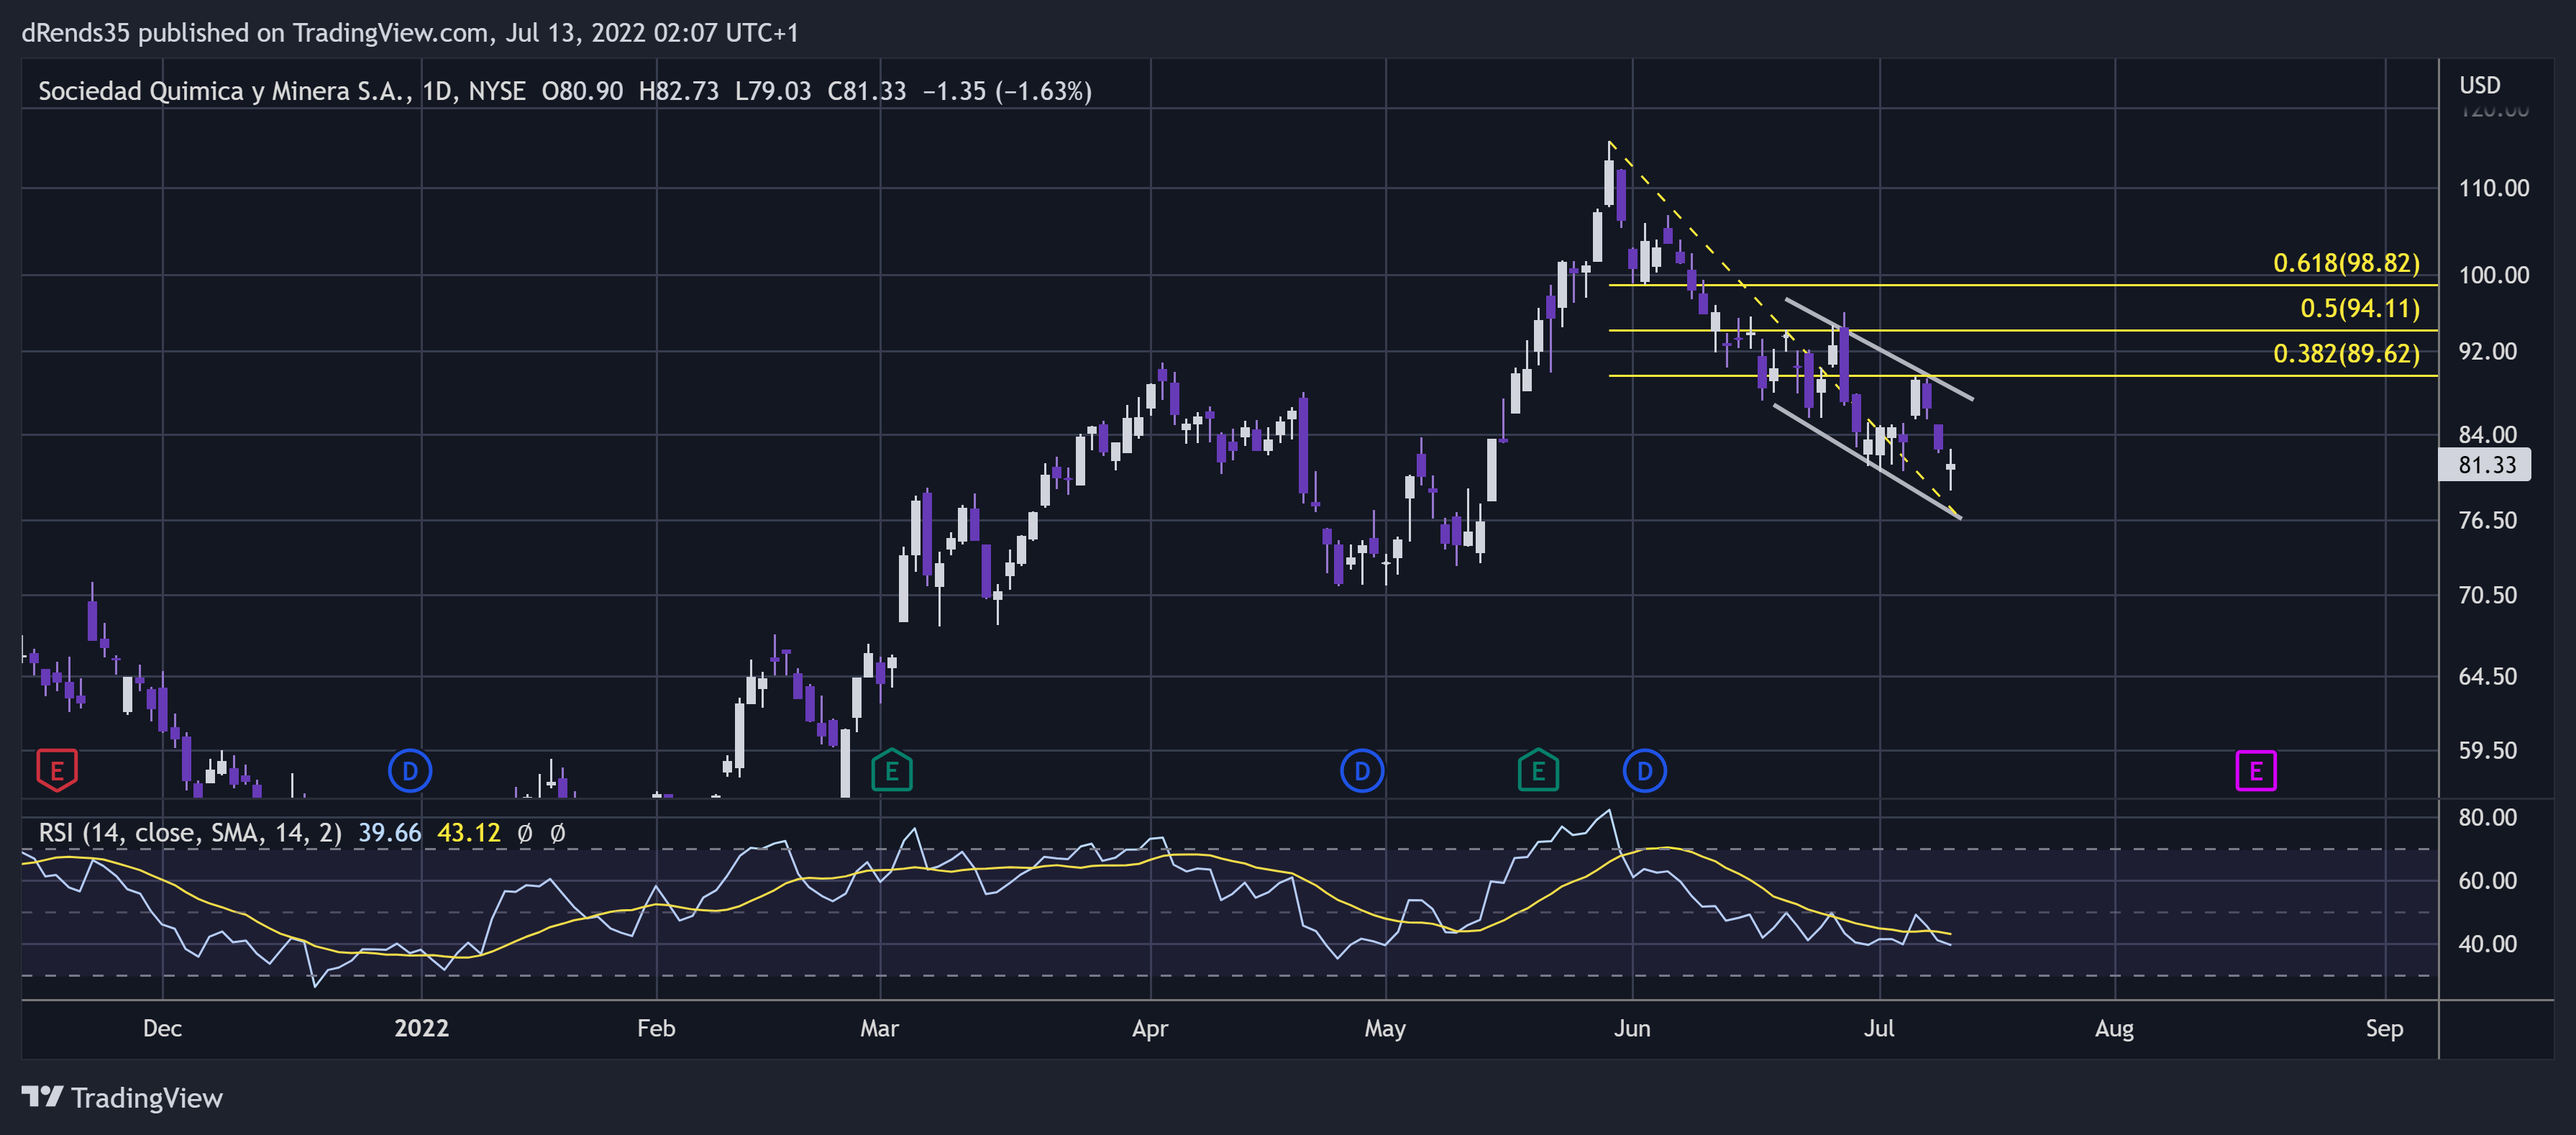Click the green earnings E marker in late May
The height and width of the screenshot is (1135, 2576).
tap(1538, 771)
